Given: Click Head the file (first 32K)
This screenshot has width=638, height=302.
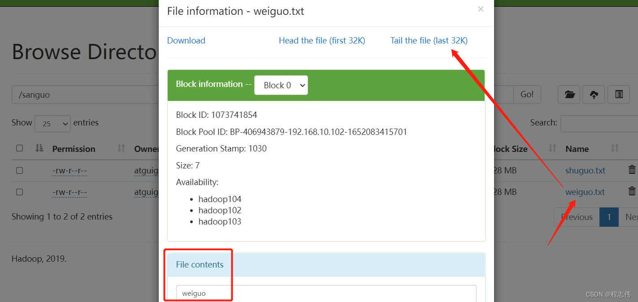Looking at the screenshot, I should pyautogui.click(x=322, y=40).
